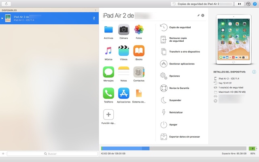
Task: Open the Teléfono icon
Action: [x=108, y=94]
